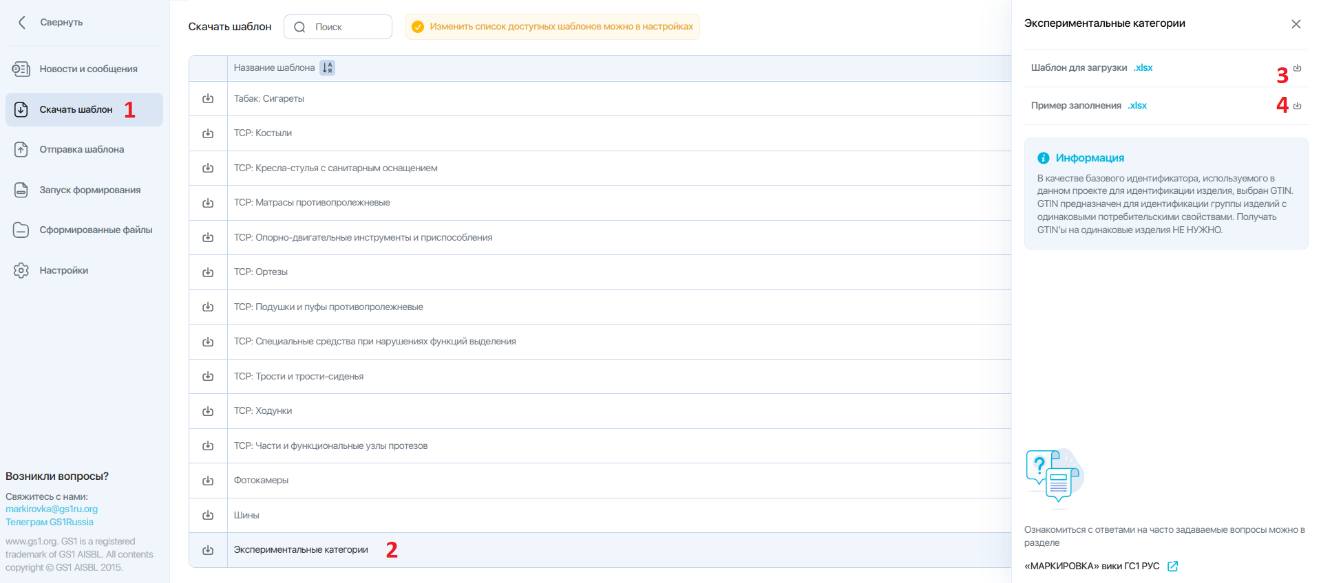The height and width of the screenshot is (583, 1321).
Task: Open Настройки from the sidebar
Action: (x=84, y=270)
